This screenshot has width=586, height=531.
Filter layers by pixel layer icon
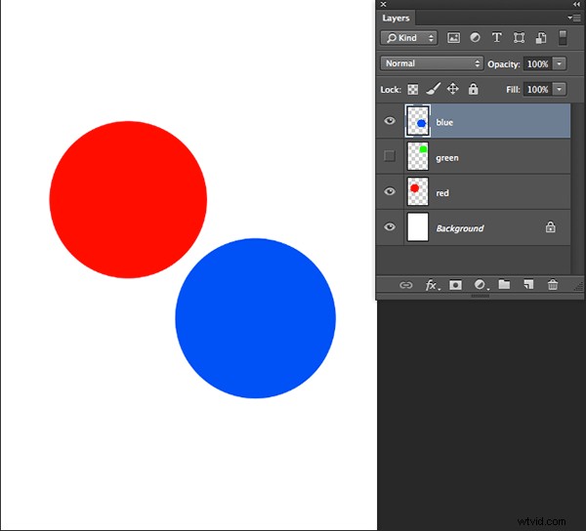(x=454, y=38)
